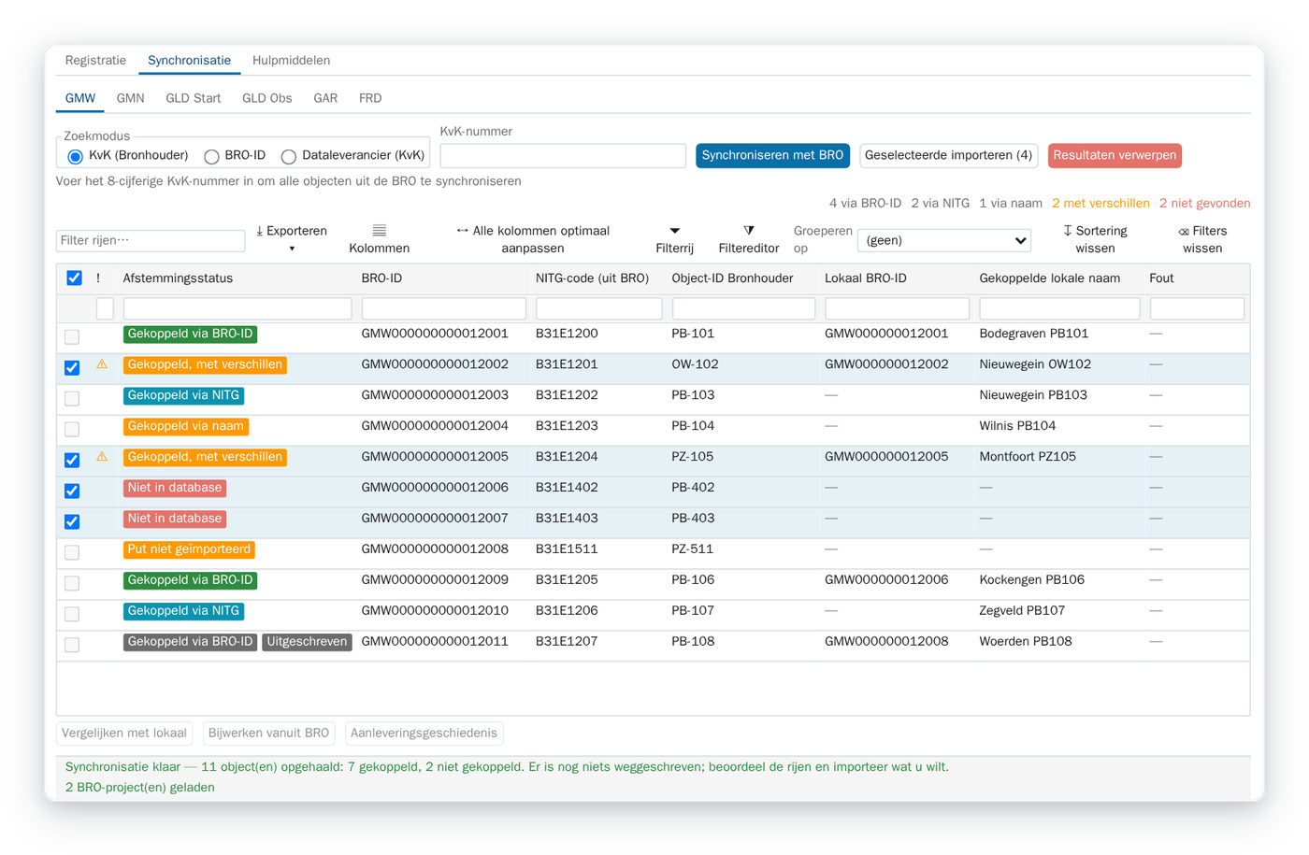Image resolution: width=1309 pixels, height=855 pixels.
Task: Uncheck the row with Montfoort PZ105
Action: coord(72,460)
